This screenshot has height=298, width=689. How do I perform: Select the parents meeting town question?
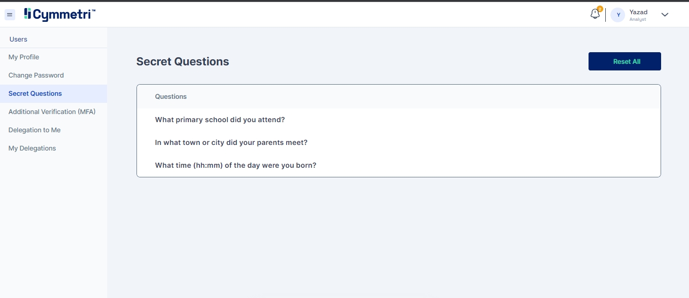tap(231, 143)
